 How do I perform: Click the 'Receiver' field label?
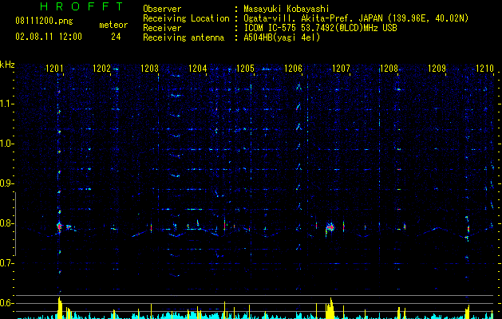coord(162,28)
